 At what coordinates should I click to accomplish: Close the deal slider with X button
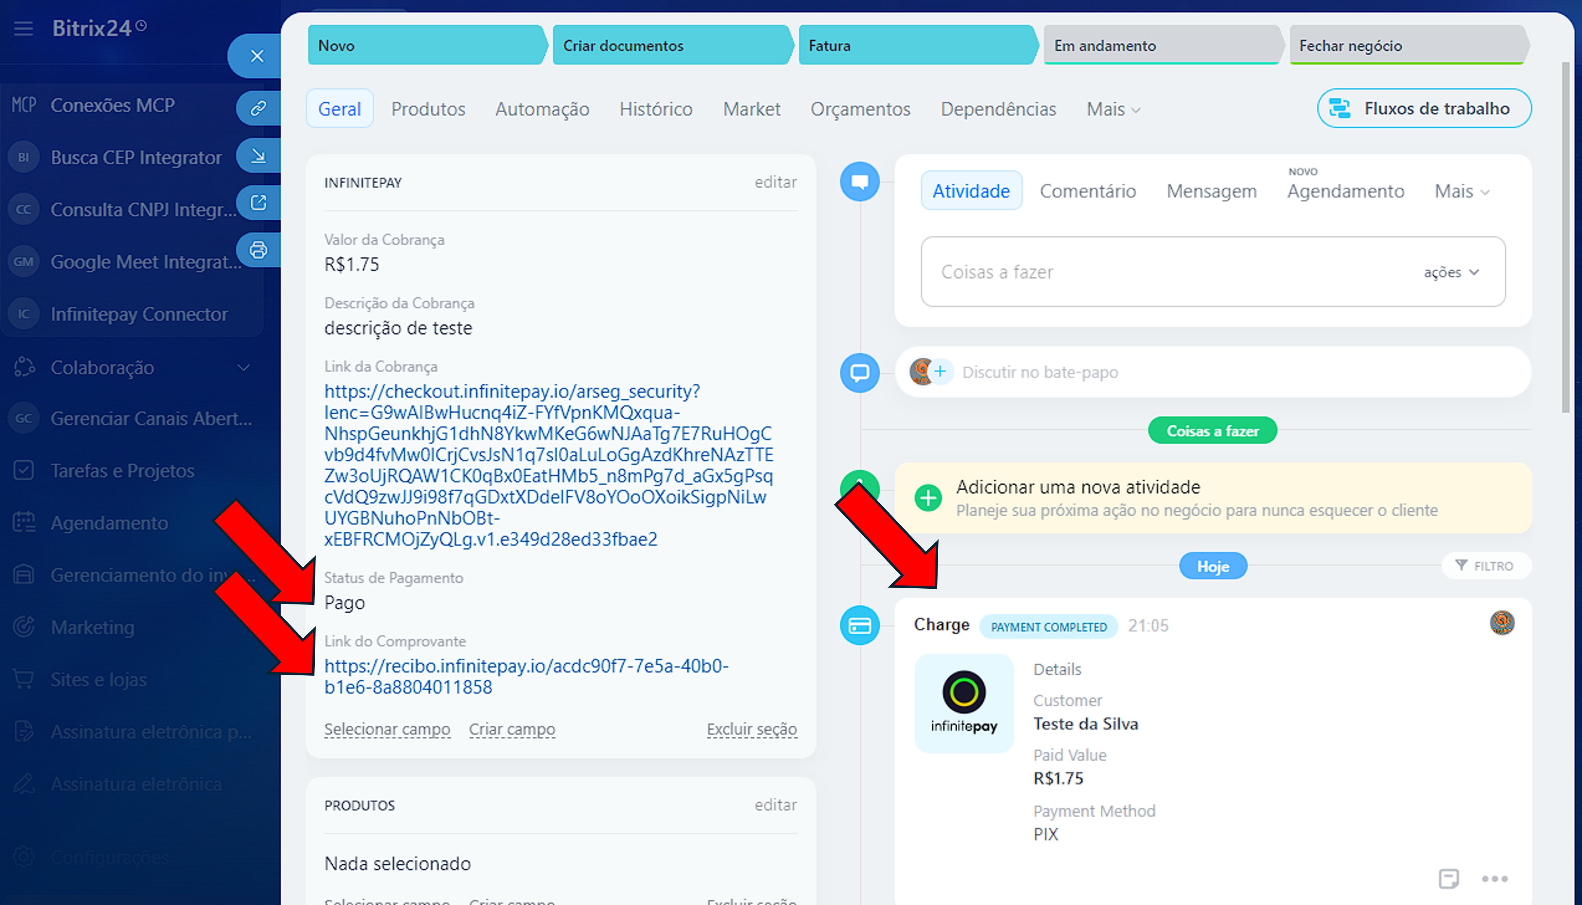tap(257, 56)
